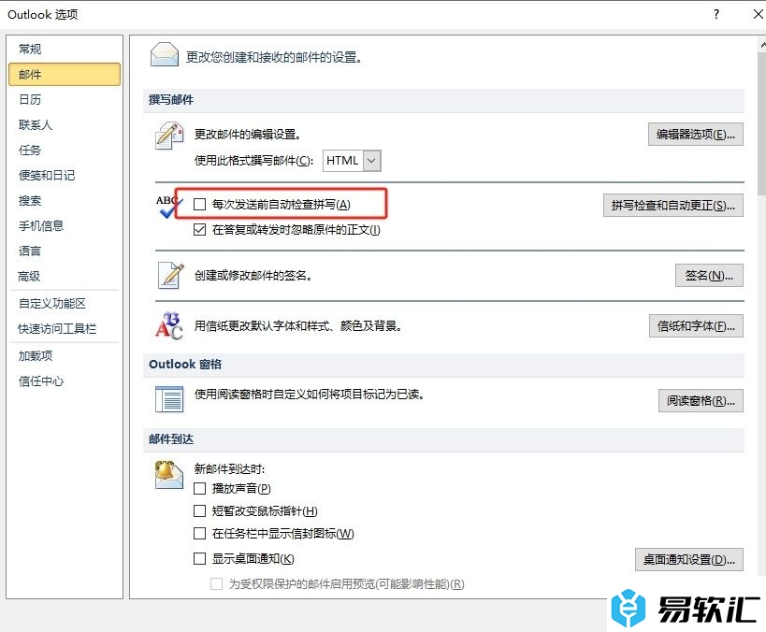
Task: Enable 每次发送前自动检查拼写 checkbox
Action: point(199,204)
